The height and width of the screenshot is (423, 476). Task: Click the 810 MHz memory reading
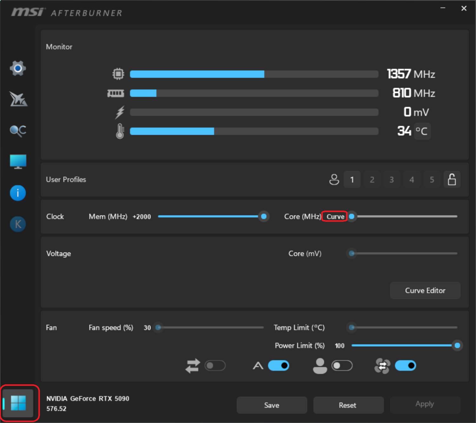coord(413,93)
